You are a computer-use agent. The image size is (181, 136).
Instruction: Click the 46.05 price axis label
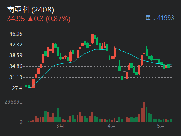[16, 34]
